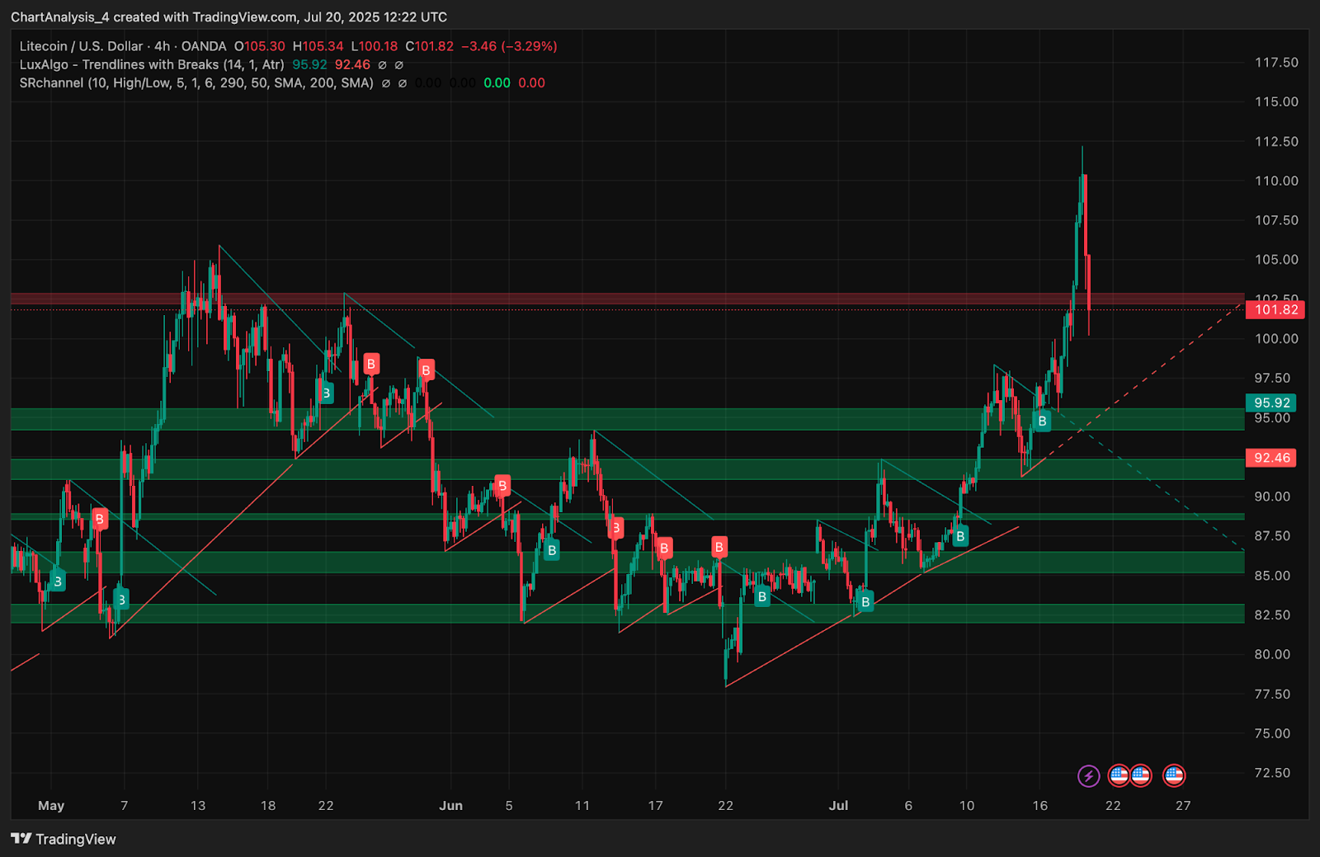Image resolution: width=1320 pixels, height=857 pixels.
Task: Select the rightmost green B breakout marker
Action: tap(1042, 421)
